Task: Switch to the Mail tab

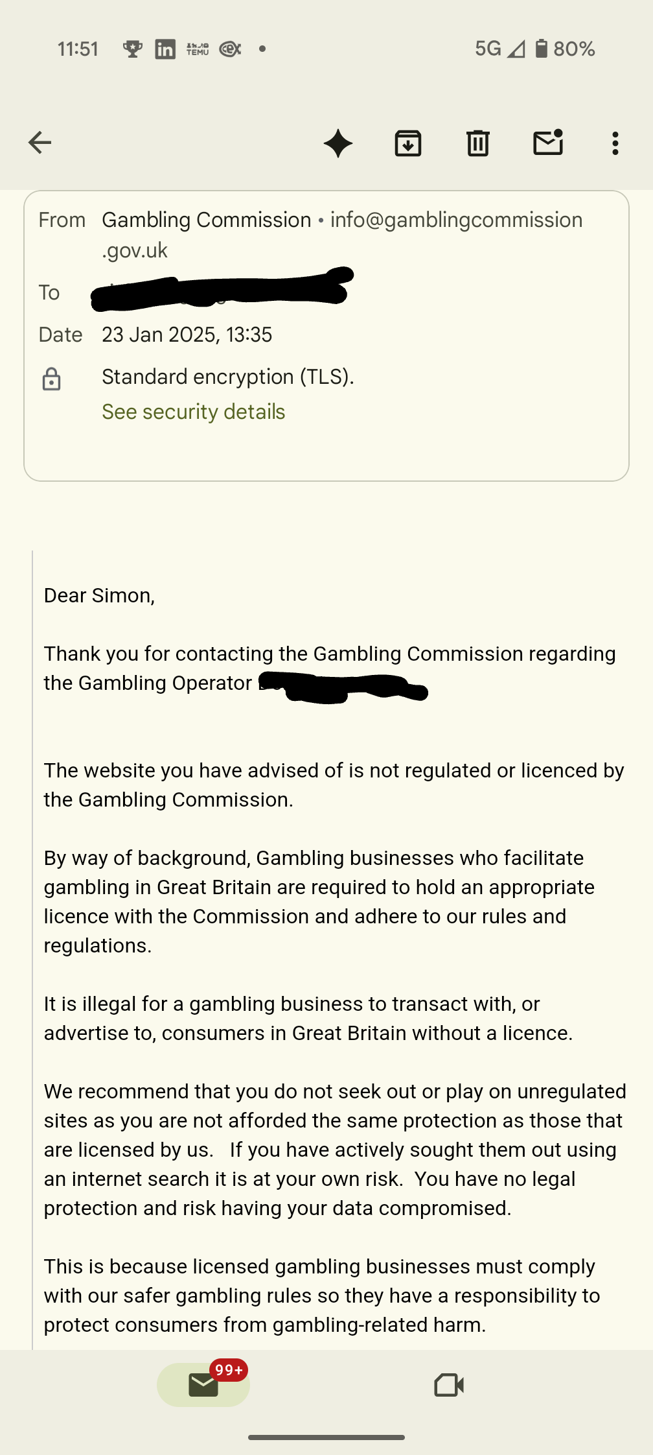Action: (x=203, y=1385)
